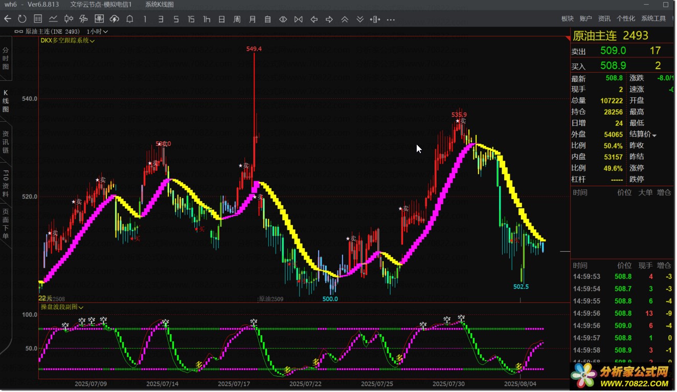Click the 最新 value 508.8

(x=614, y=78)
